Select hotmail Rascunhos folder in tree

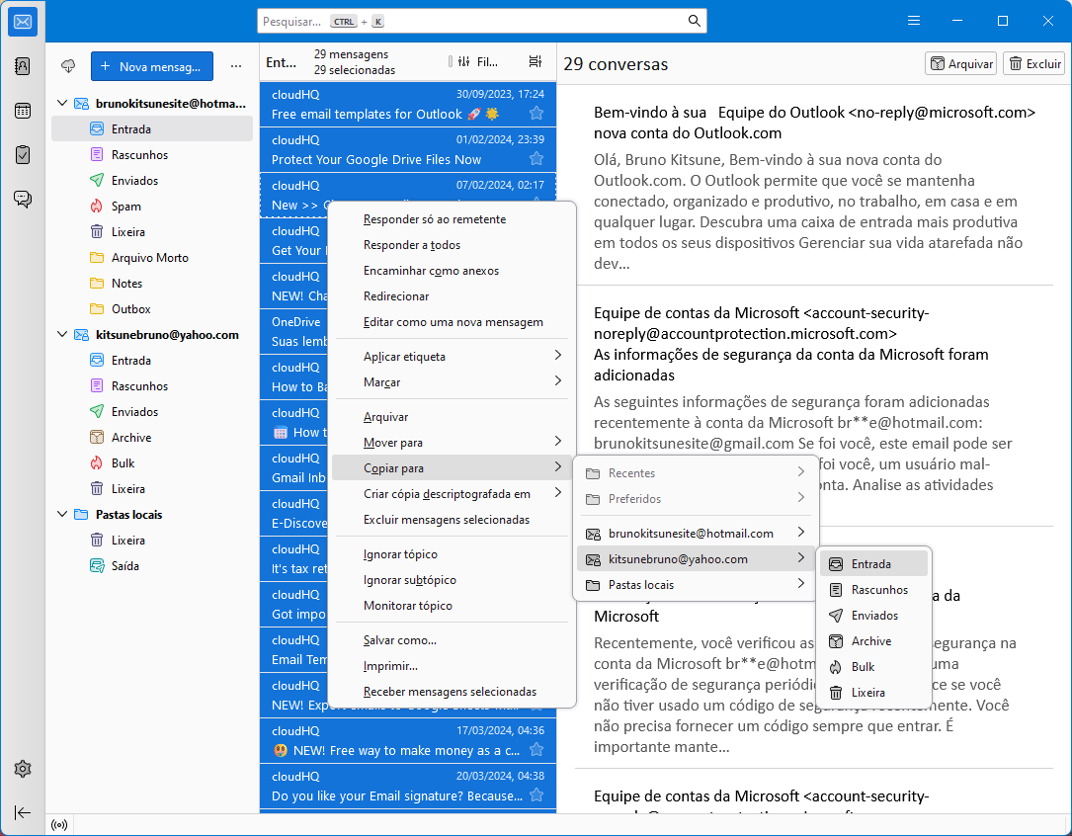(152, 154)
